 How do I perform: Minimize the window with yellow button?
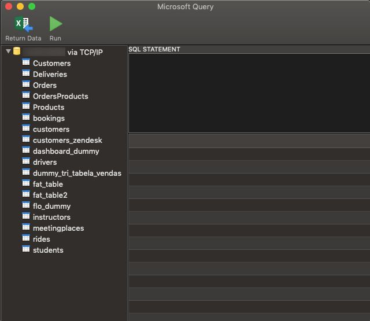pyautogui.click(x=20, y=6)
